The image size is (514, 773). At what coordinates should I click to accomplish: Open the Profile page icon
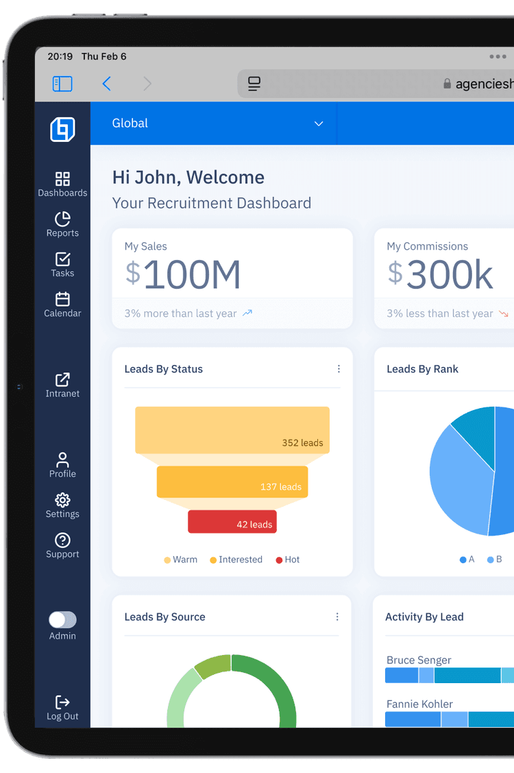click(62, 460)
